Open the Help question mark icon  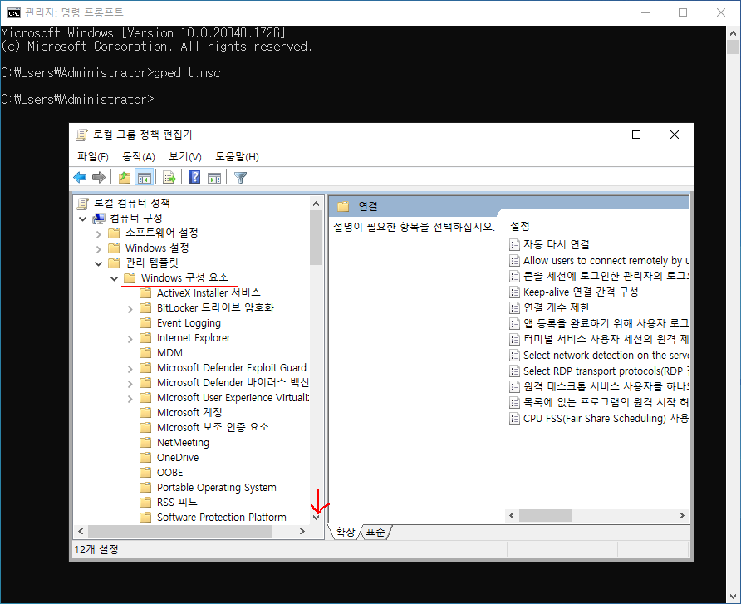(194, 178)
